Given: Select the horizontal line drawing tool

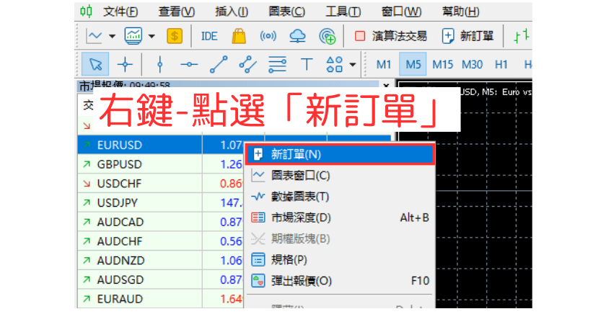Looking at the screenshot, I should click(x=189, y=64).
